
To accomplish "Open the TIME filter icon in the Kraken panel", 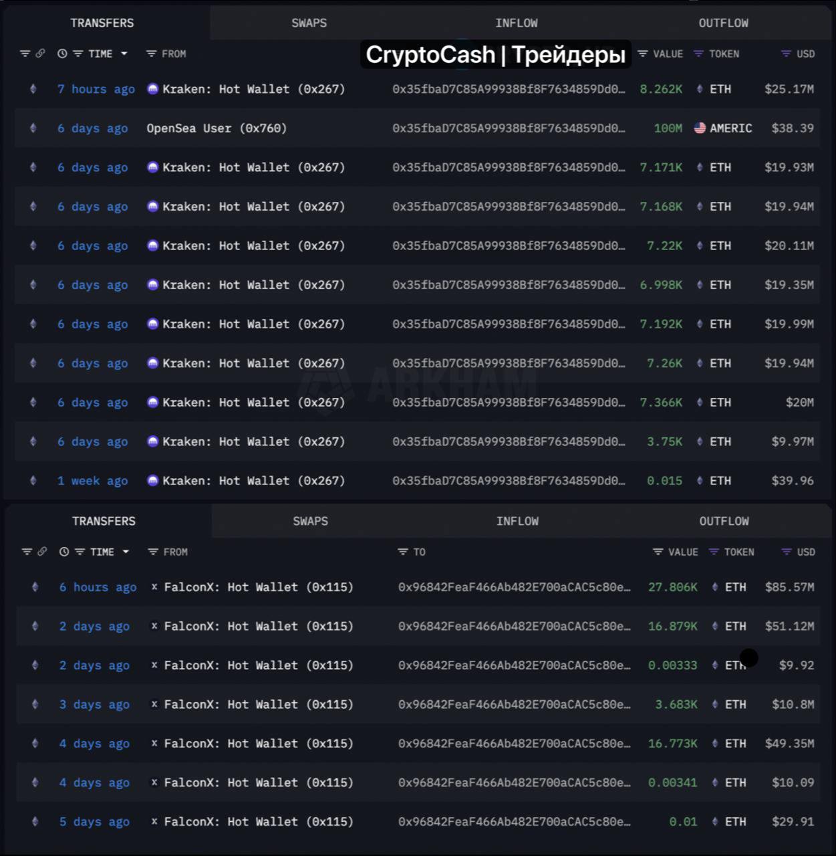I will (x=78, y=53).
